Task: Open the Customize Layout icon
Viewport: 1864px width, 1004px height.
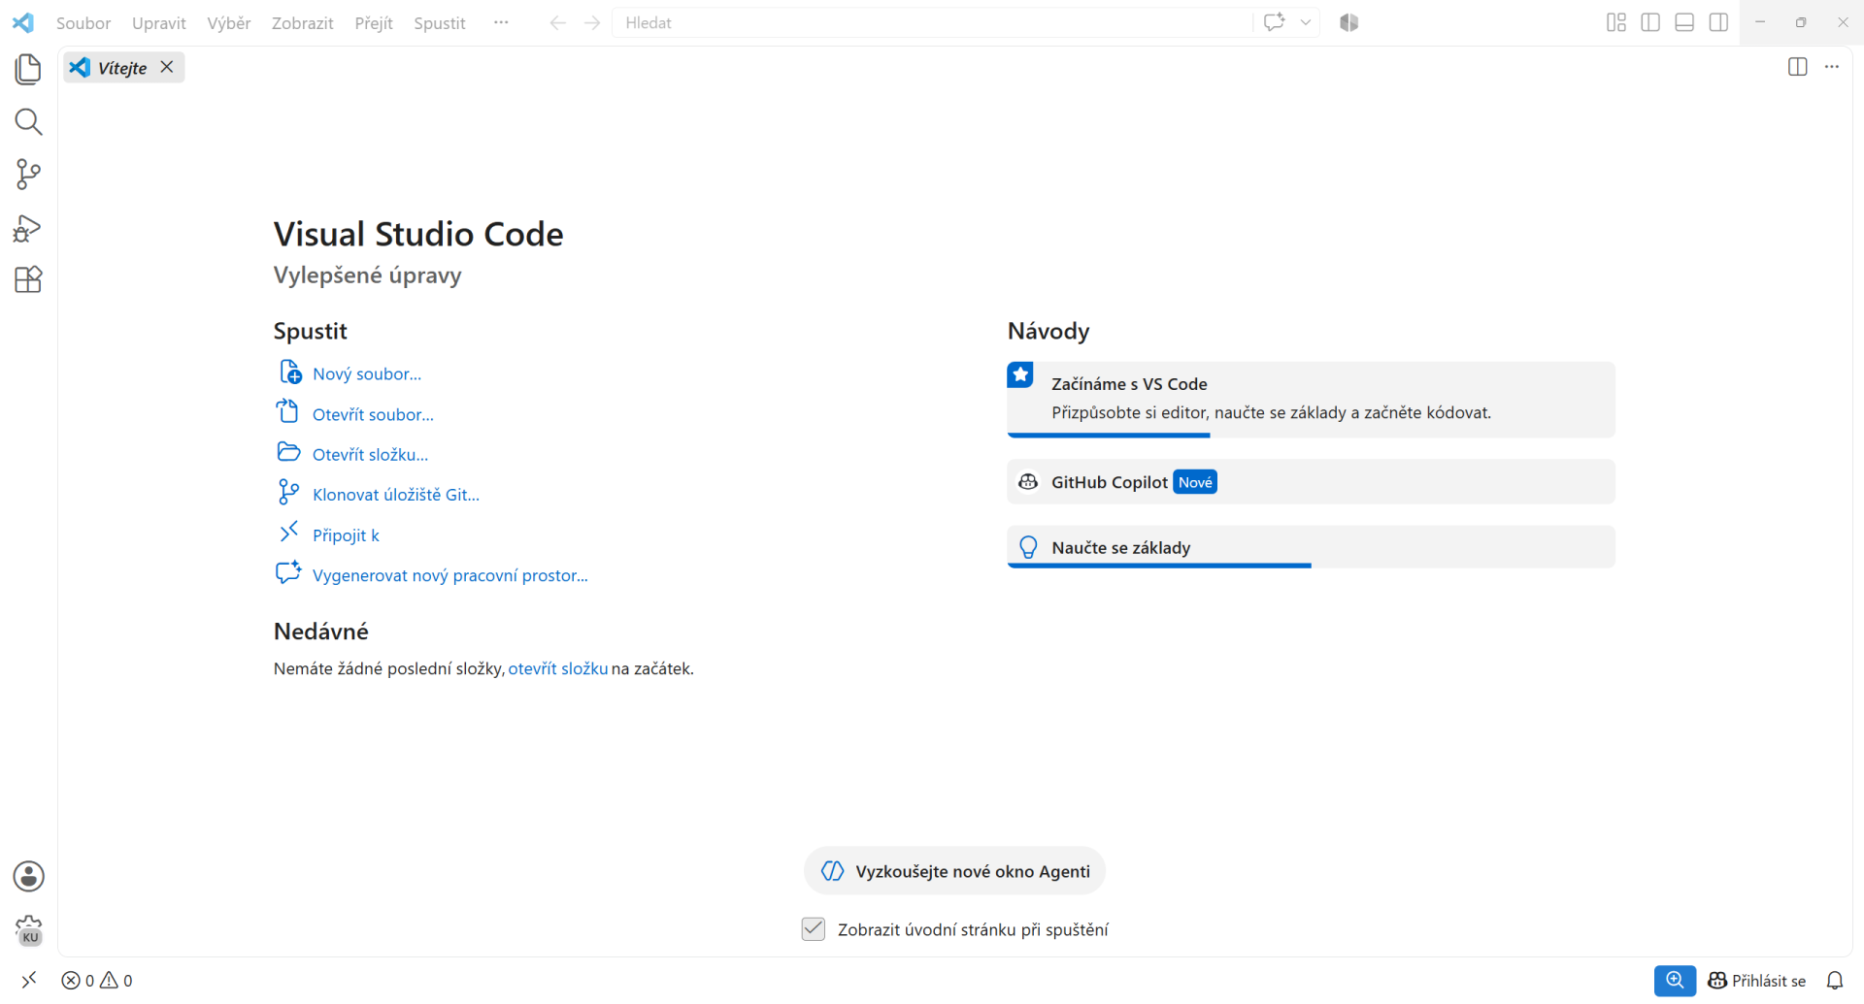Action: [1615, 22]
